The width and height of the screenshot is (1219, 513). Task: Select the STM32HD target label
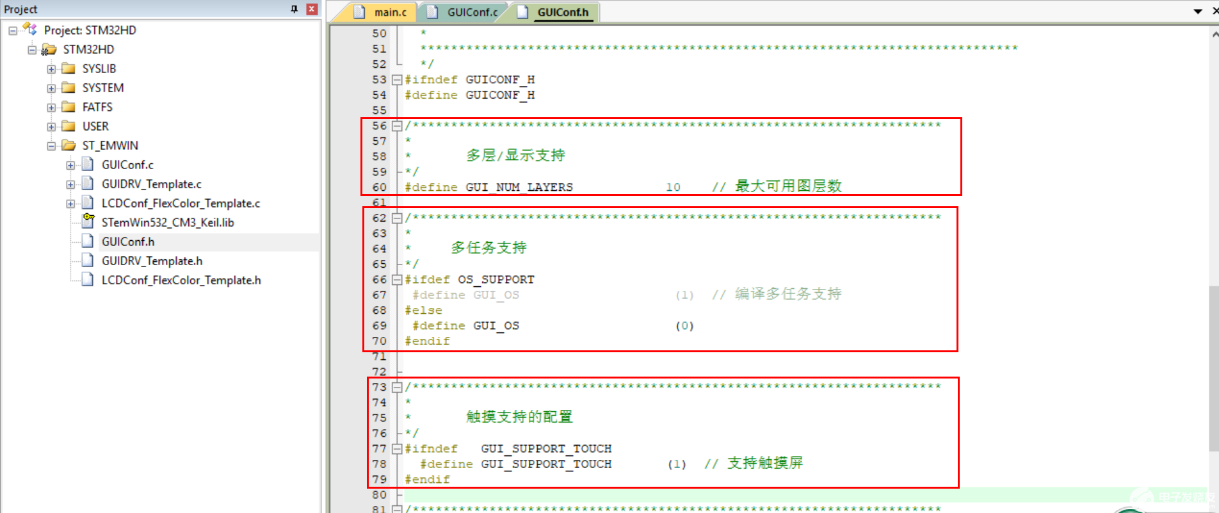[x=88, y=49]
